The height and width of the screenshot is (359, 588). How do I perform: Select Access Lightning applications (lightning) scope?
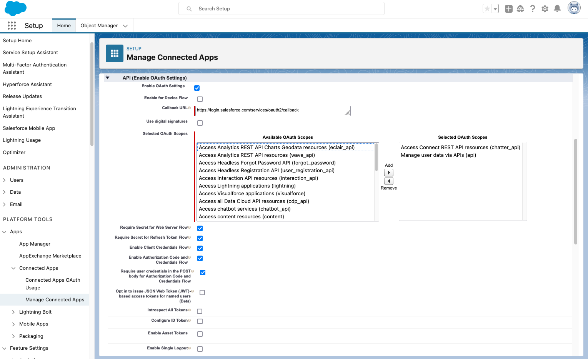(247, 186)
